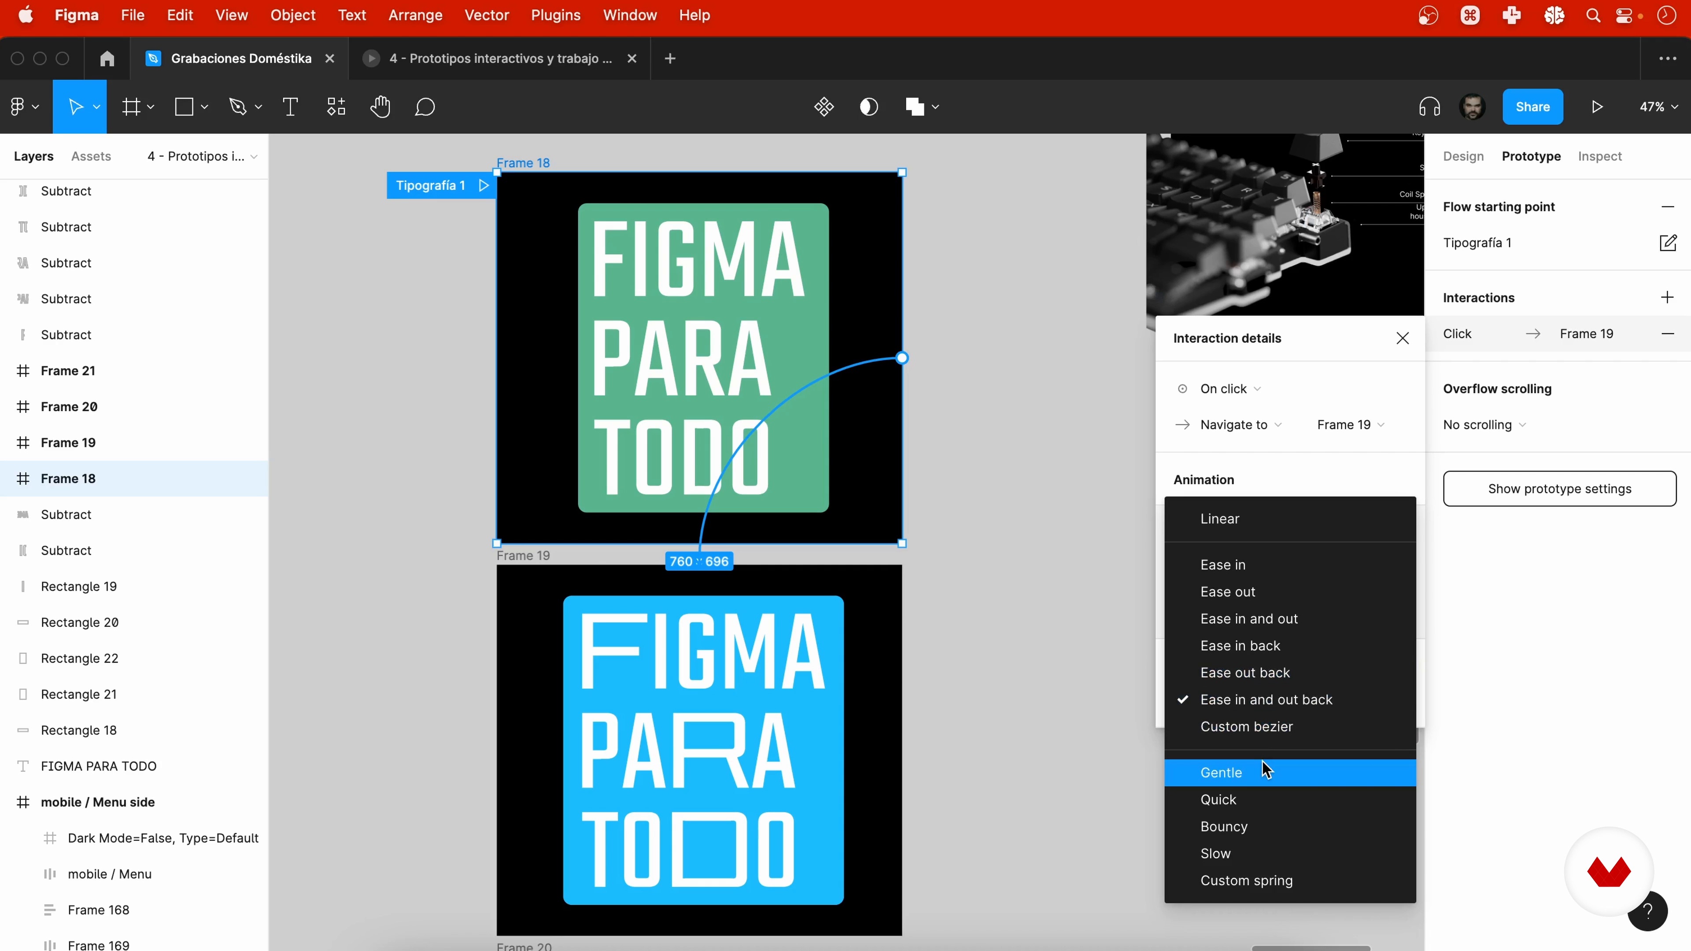The image size is (1691, 951).
Task: Open the tab bar more options menu
Action: [x=1667, y=59]
